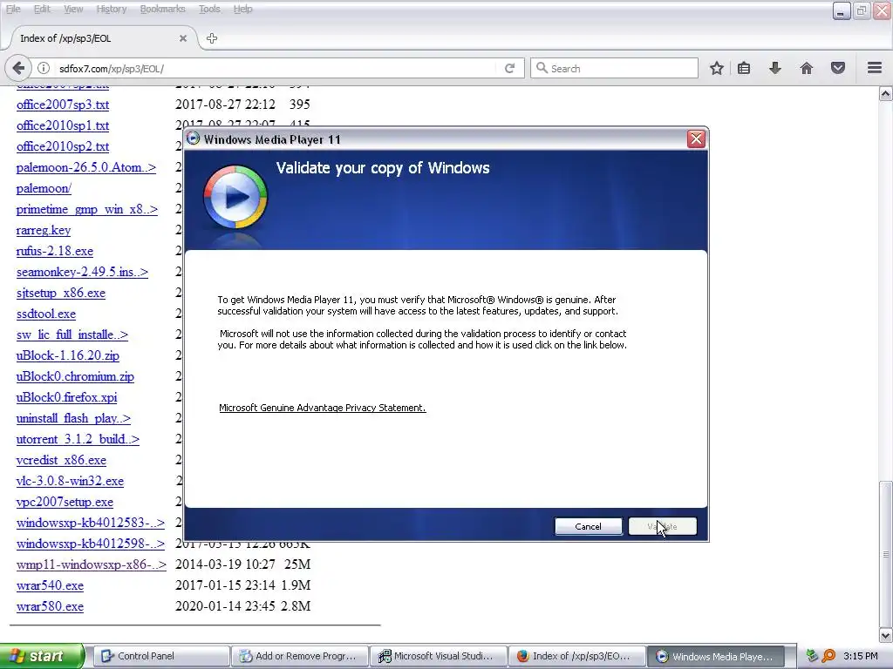893x669 pixels.
Task: Click scrollbar up arrow on page
Action: 886,93
